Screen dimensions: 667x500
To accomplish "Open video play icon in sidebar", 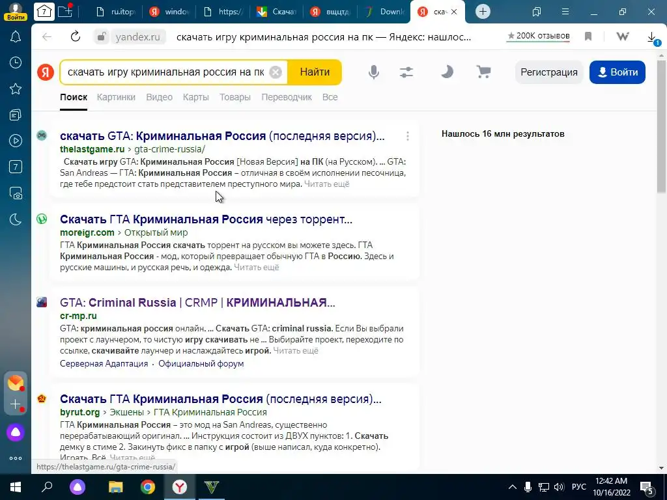I will (16, 141).
